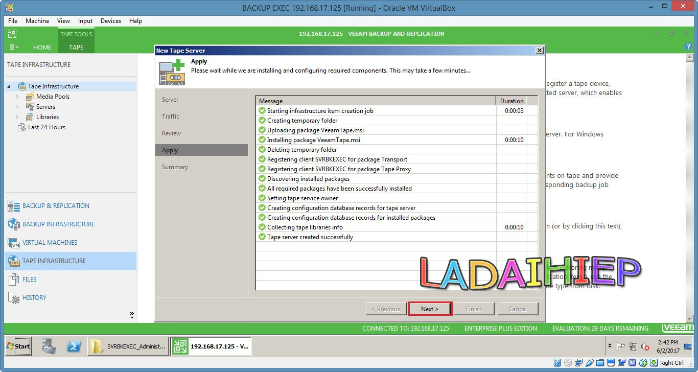Open the View menu in VirtualBox
This screenshot has width=698, height=372.
[x=64, y=21]
